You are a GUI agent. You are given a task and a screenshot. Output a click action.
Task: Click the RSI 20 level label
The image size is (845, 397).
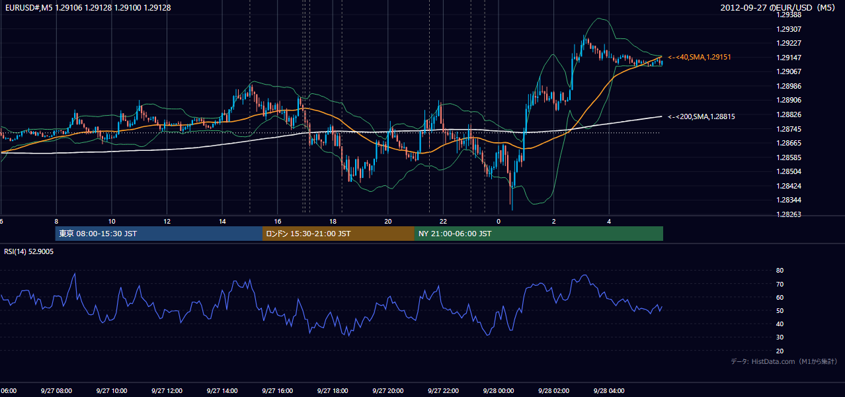(780, 351)
